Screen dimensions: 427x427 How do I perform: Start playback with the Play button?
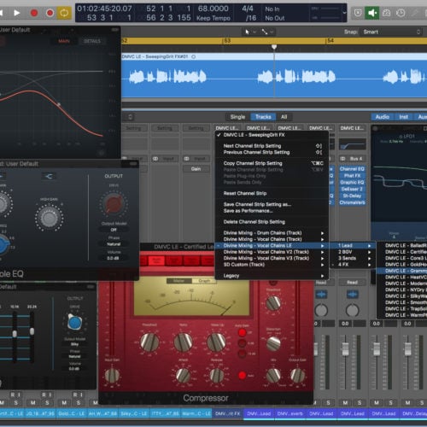click(x=17, y=13)
